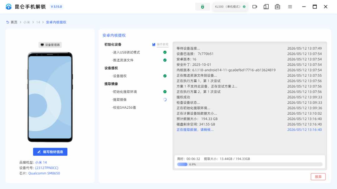This screenshot has height=189, width=337.
Task: Open the toolbox briefcase icon
Action: [x=277, y=7]
